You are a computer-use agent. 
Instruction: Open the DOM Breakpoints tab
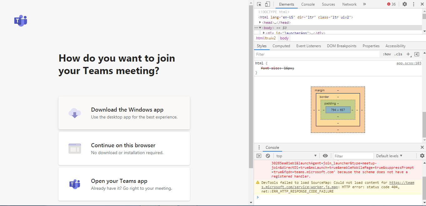(342, 46)
